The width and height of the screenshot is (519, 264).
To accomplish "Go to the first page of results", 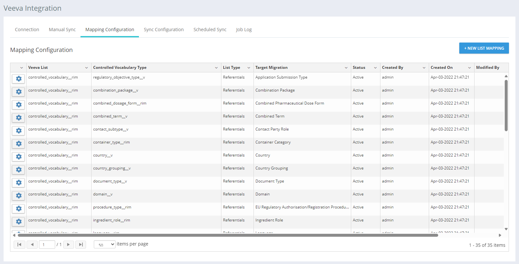I will 19,245.
